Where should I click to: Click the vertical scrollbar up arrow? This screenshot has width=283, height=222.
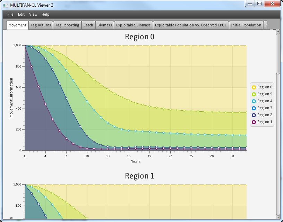click(278, 32)
